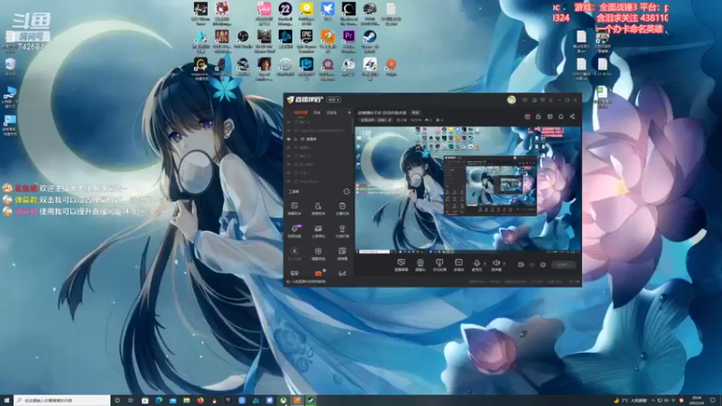Toggle visibility of the last source row

tap(289, 181)
